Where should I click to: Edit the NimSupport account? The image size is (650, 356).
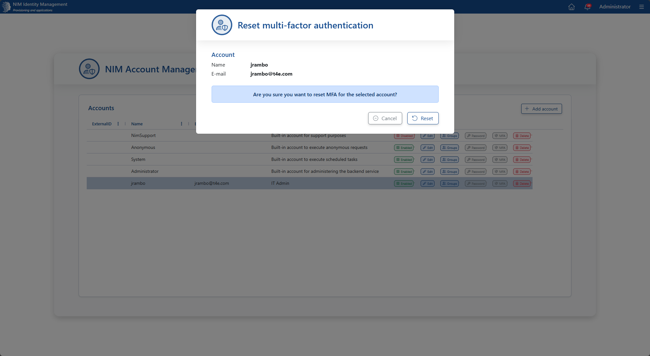[x=427, y=136]
